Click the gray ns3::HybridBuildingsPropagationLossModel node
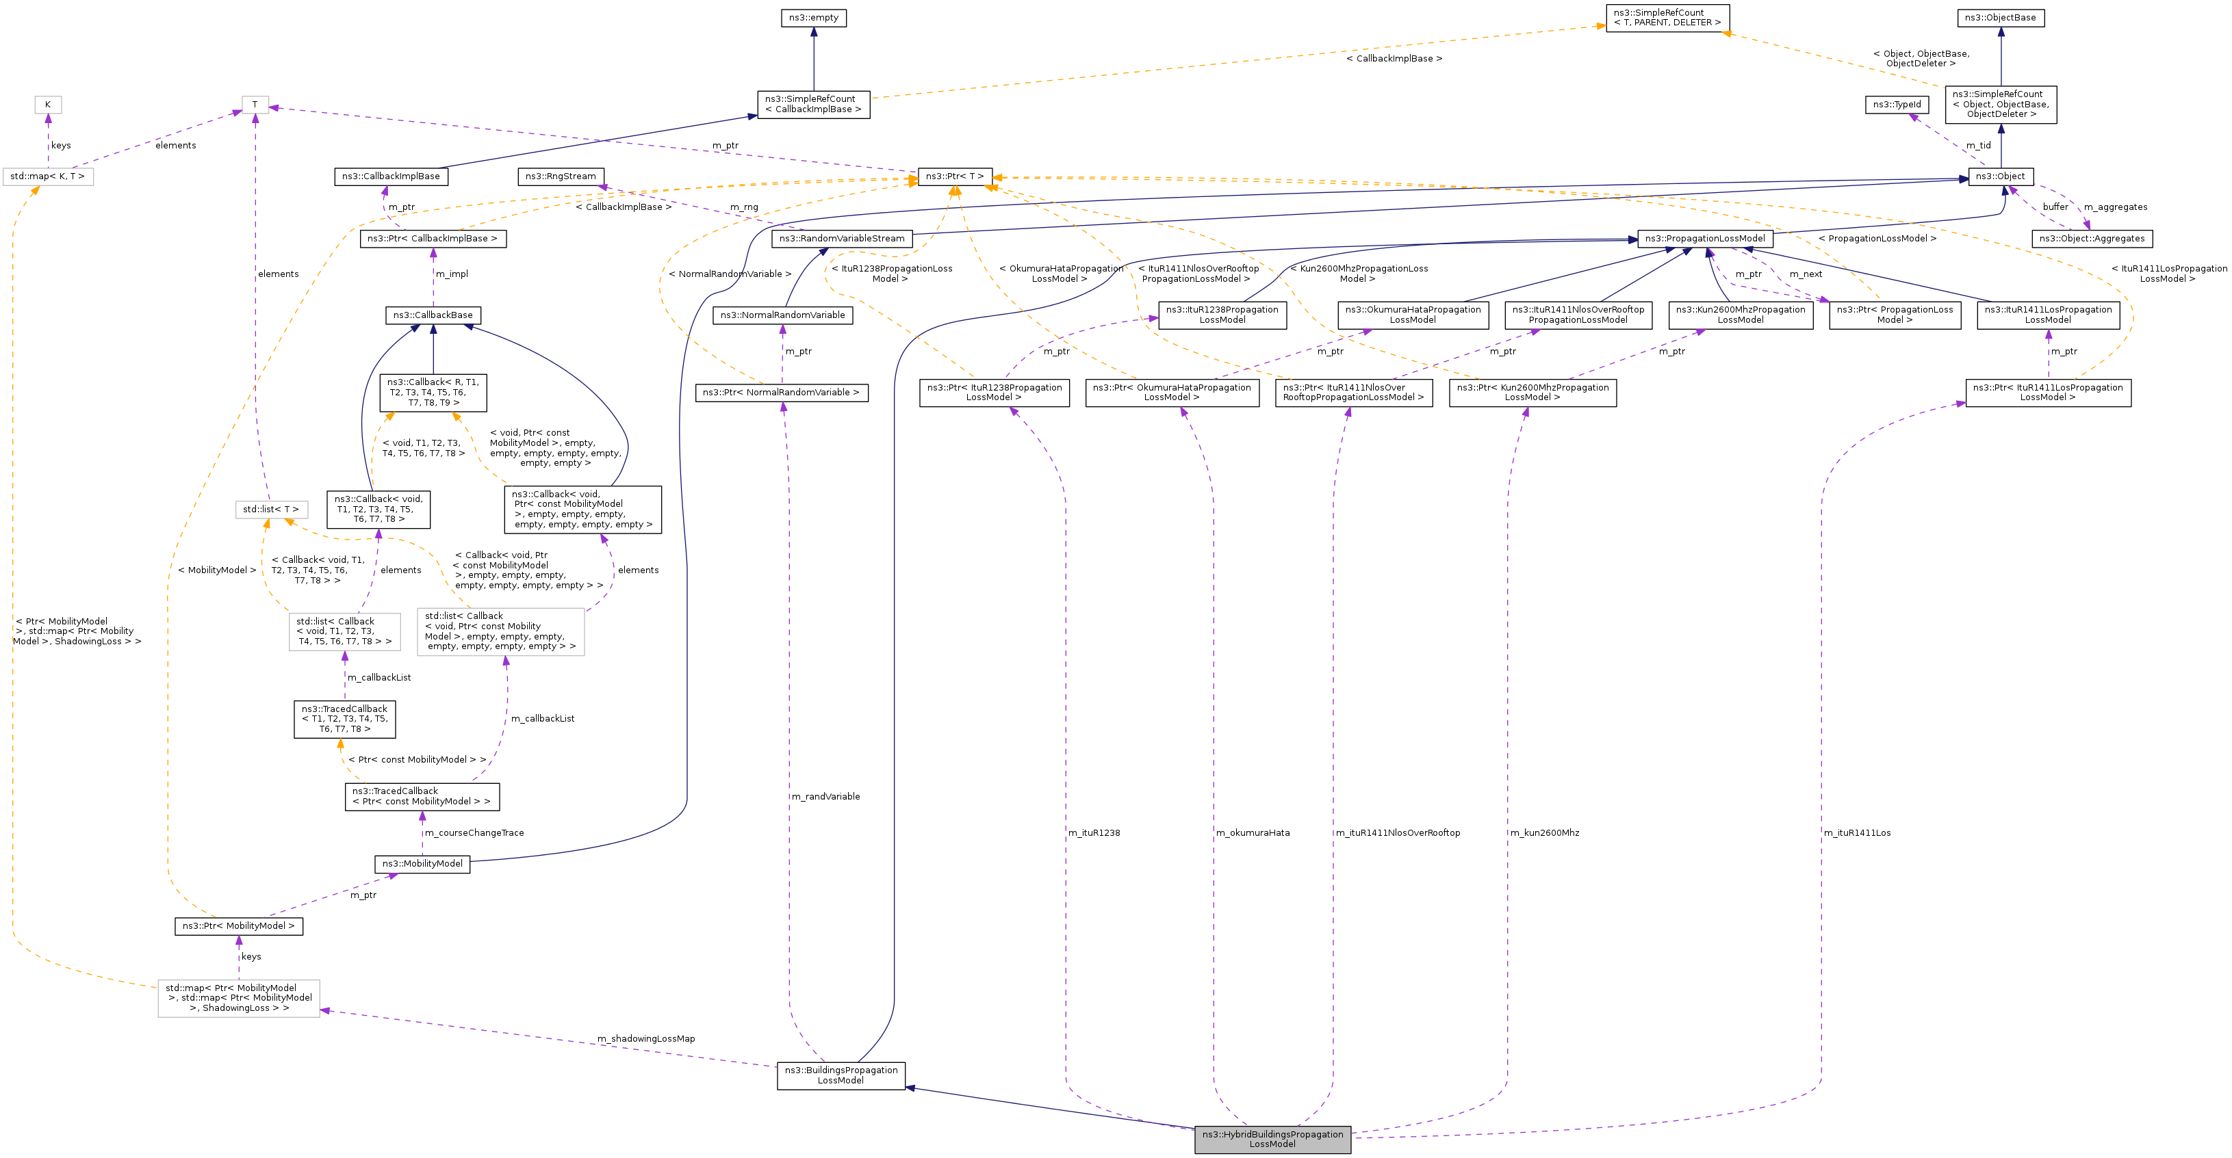Image resolution: width=2232 pixels, height=1158 pixels. 1272,1139
